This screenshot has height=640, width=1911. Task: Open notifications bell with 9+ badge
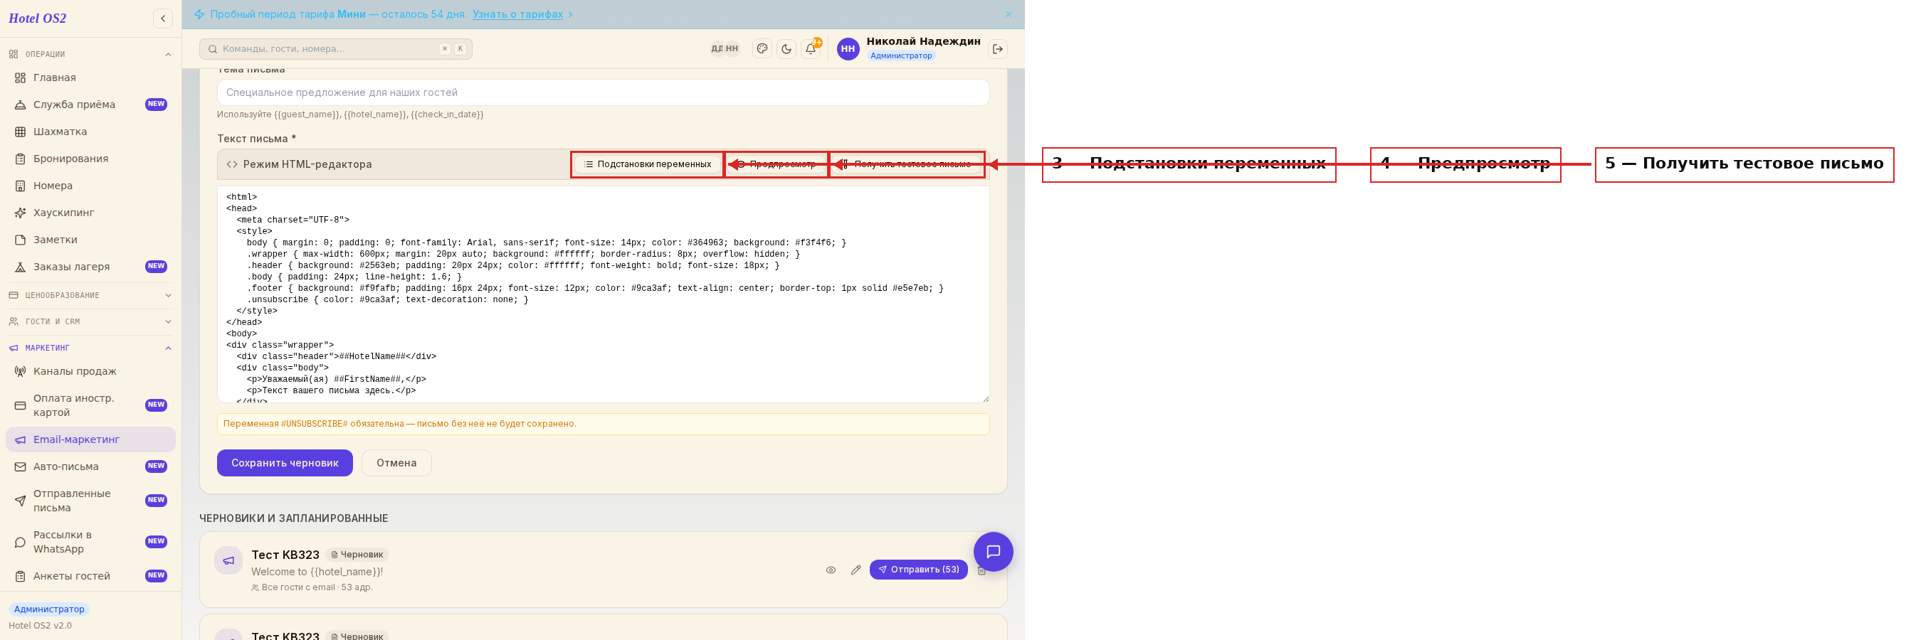[811, 49]
